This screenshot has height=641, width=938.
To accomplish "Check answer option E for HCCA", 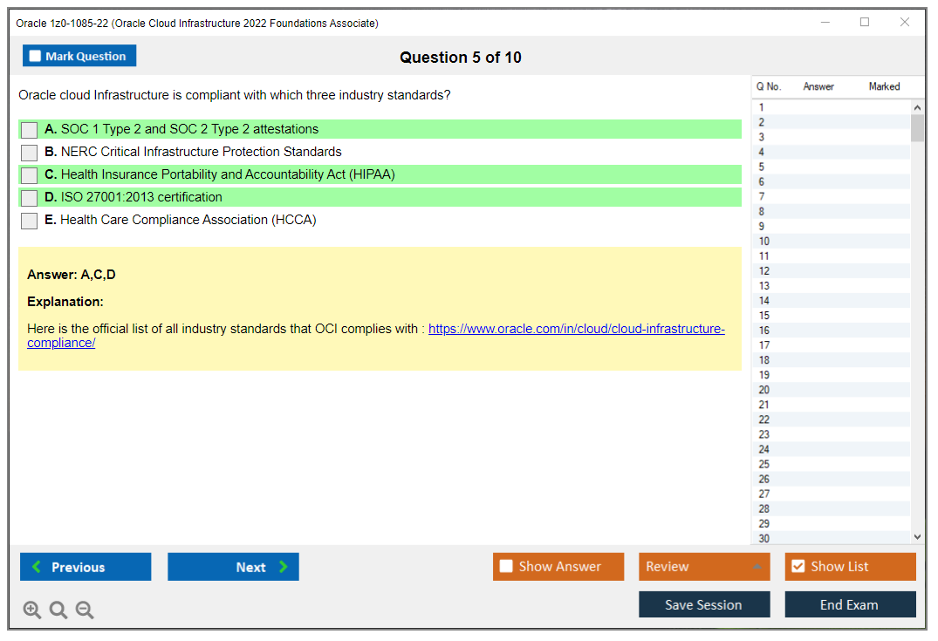I will 29,220.
